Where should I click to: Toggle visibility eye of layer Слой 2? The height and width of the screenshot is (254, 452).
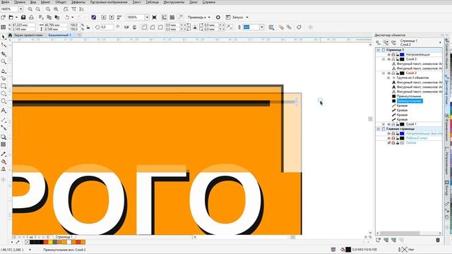pos(388,73)
